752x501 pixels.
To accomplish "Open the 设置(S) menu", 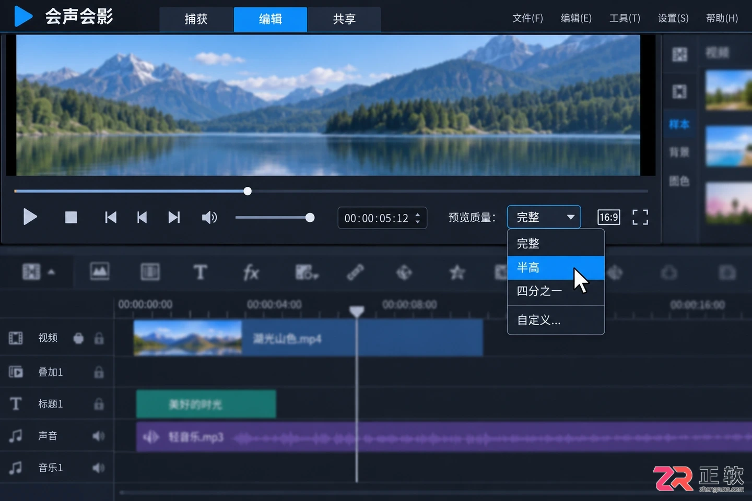I will (x=673, y=18).
